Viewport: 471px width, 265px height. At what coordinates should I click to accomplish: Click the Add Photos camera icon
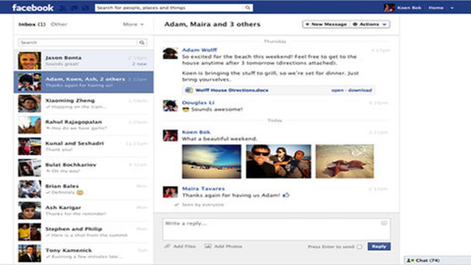tap(208, 246)
